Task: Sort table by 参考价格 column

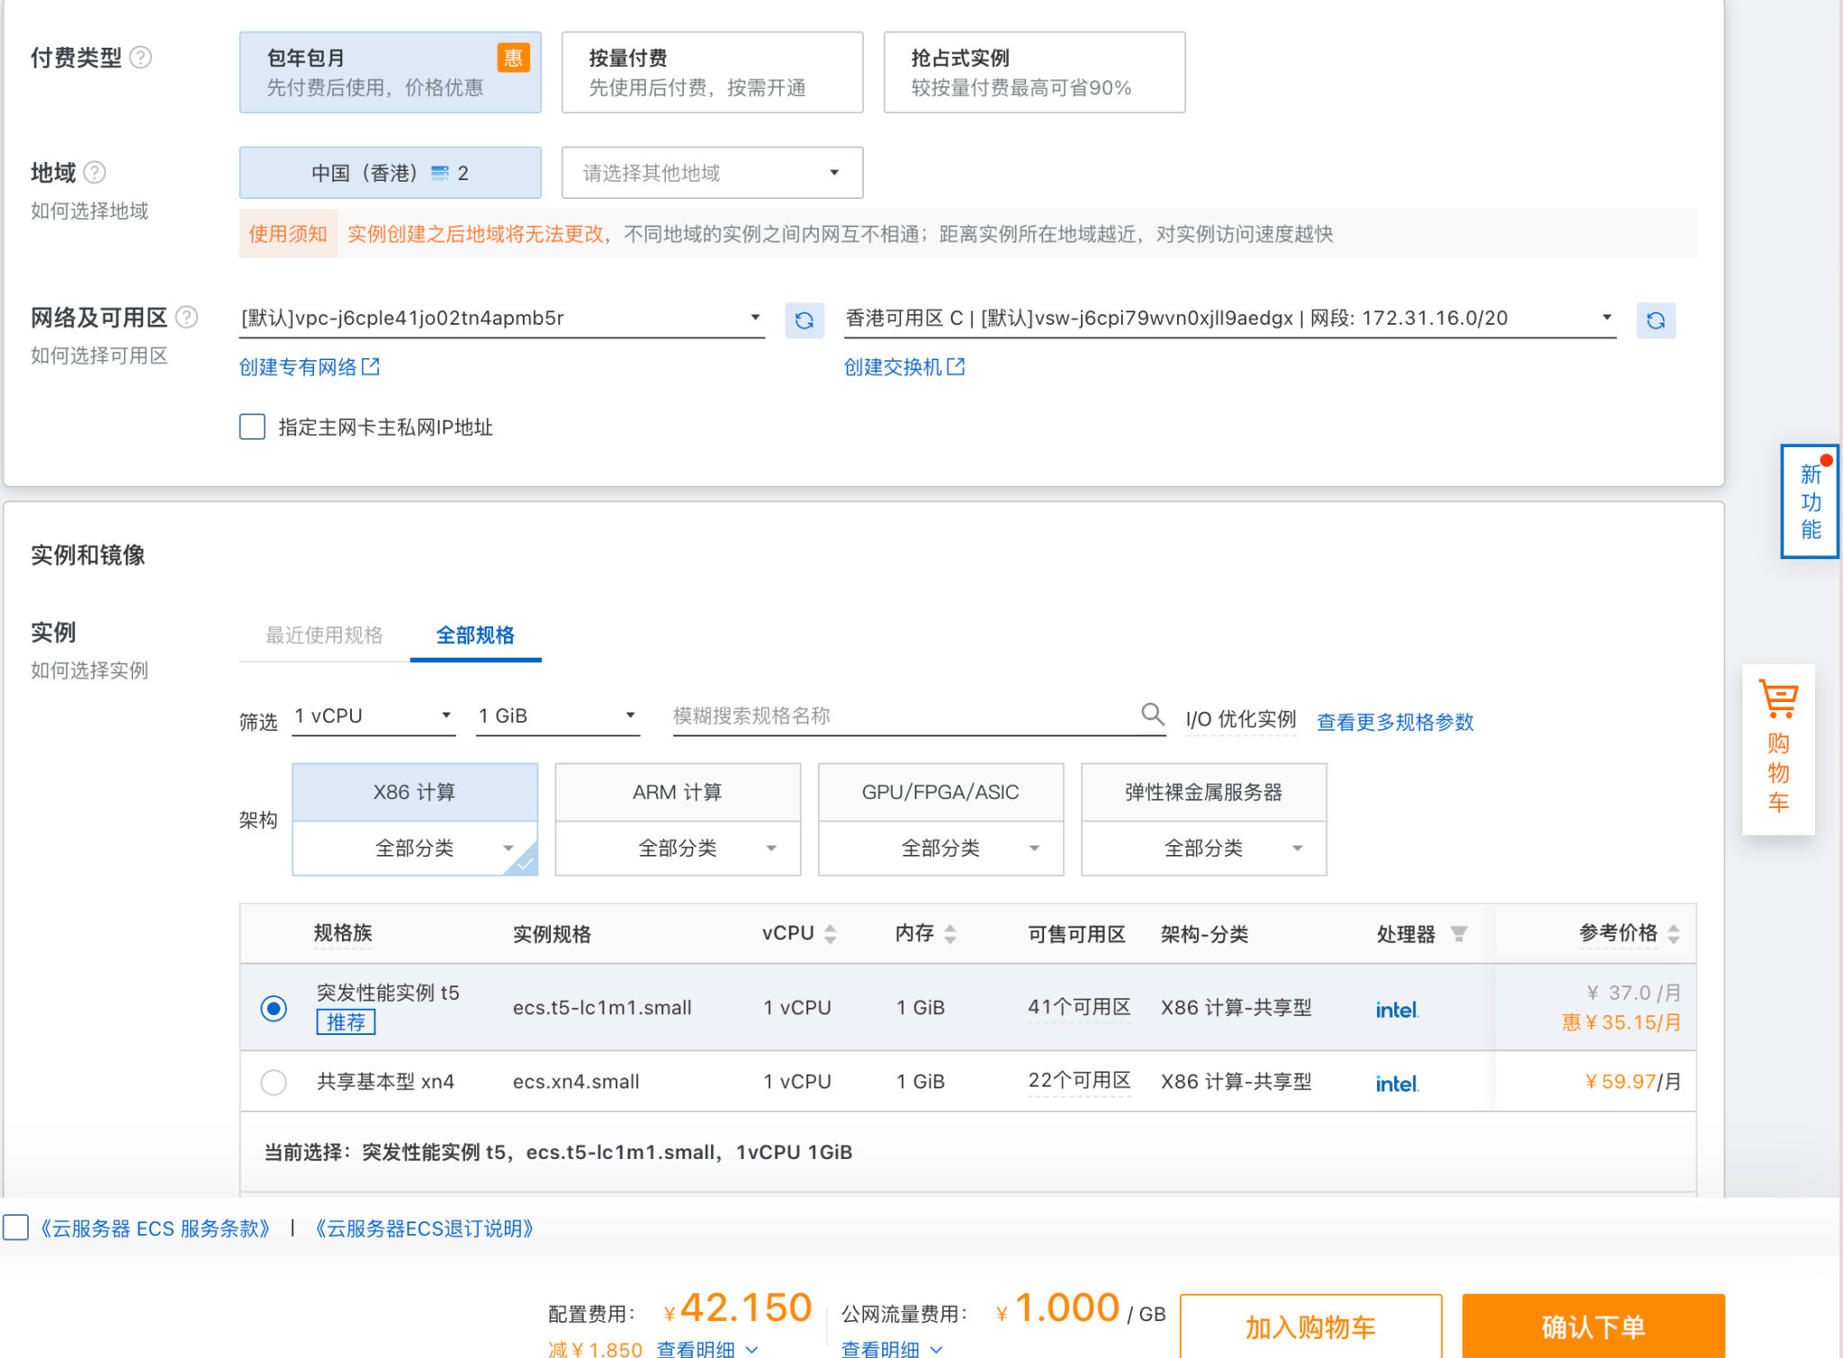Action: (1674, 934)
